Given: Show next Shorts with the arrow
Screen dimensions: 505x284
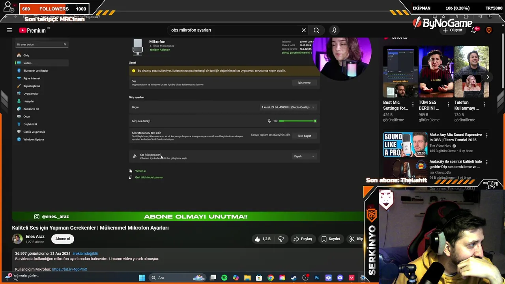Looking at the screenshot, I should pyautogui.click(x=488, y=77).
